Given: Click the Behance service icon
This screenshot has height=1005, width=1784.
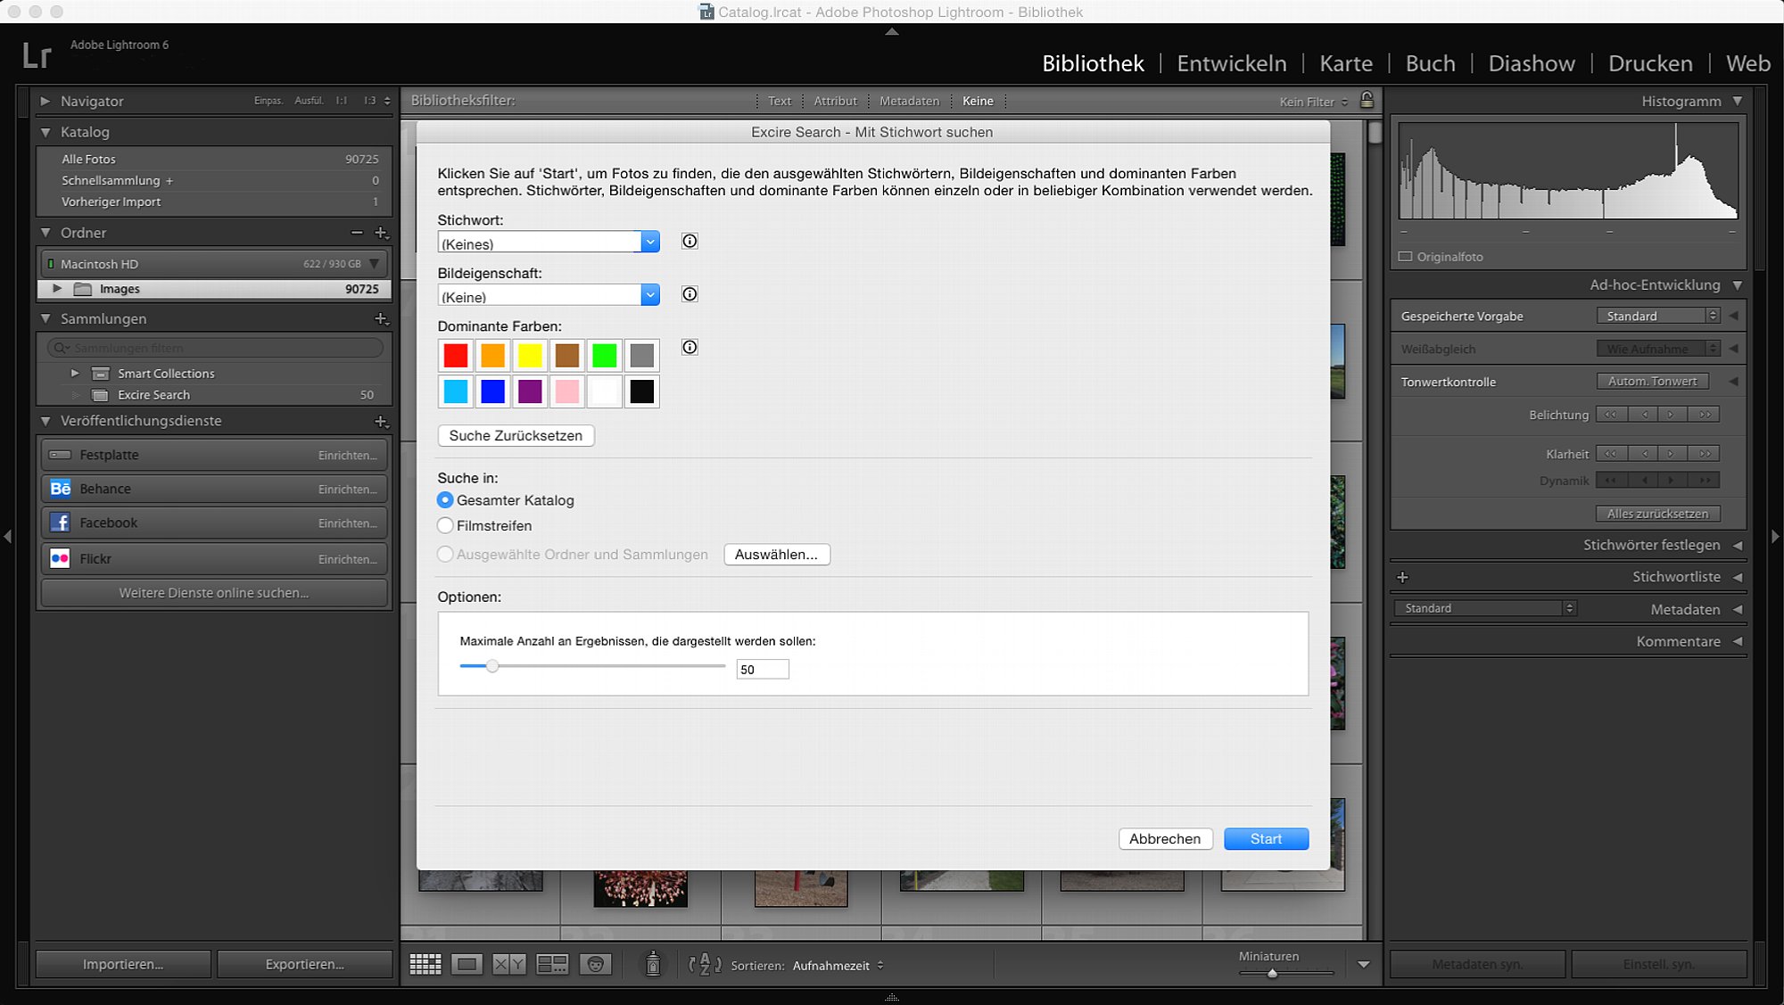Looking at the screenshot, I should [60, 489].
